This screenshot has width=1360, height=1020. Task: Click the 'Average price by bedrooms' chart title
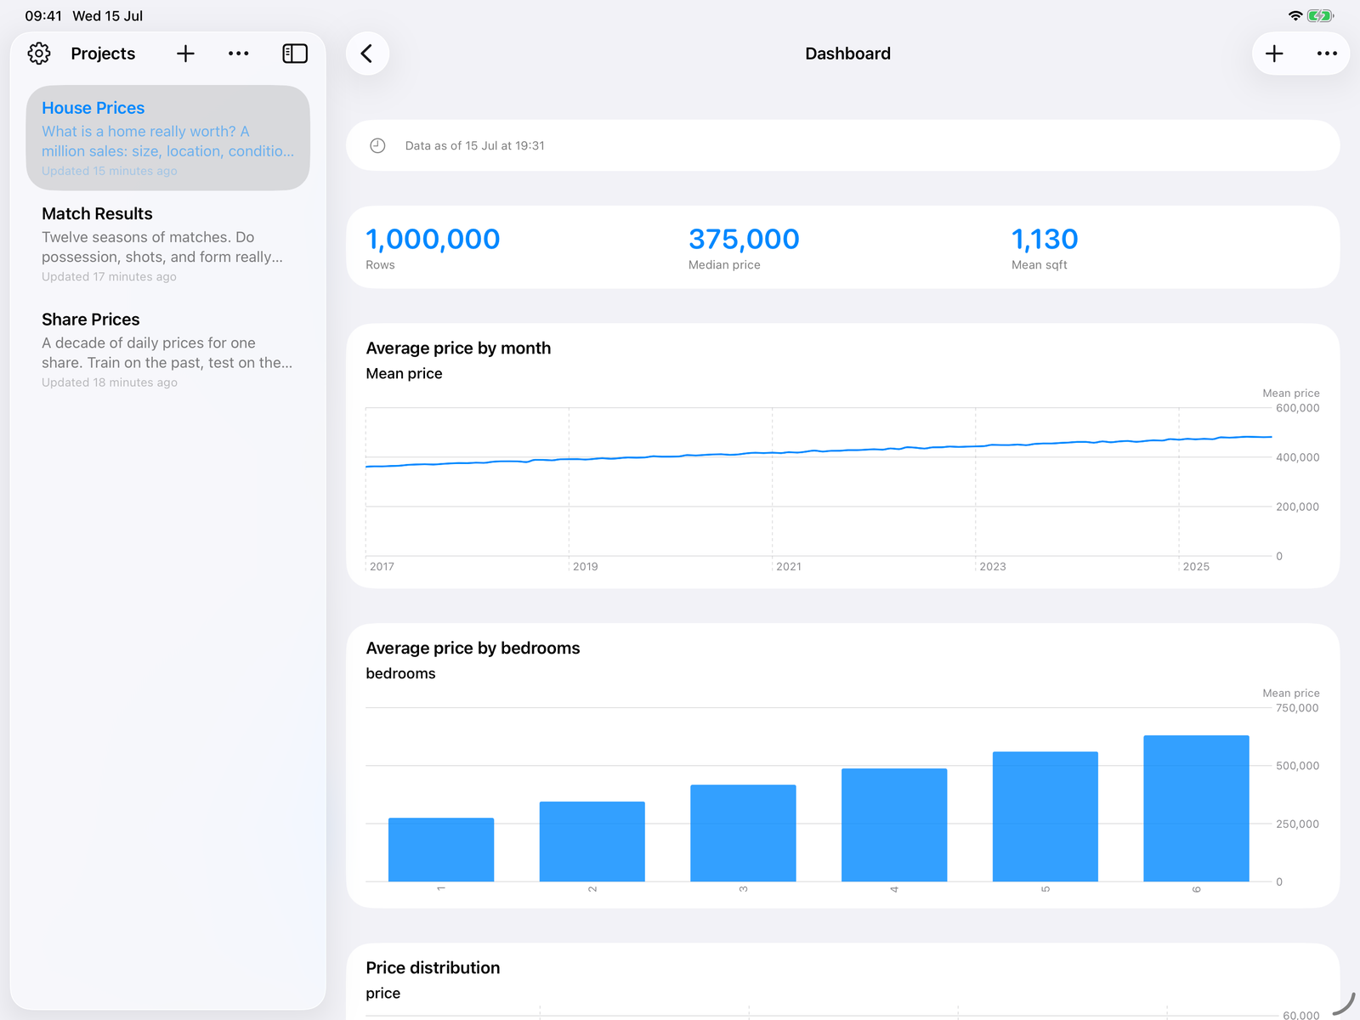pos(473,648)
